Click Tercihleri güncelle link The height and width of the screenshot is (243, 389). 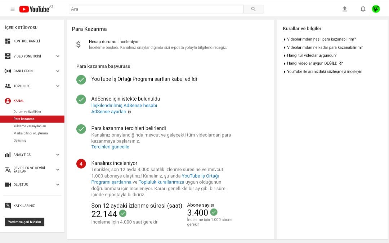point(110,147)
